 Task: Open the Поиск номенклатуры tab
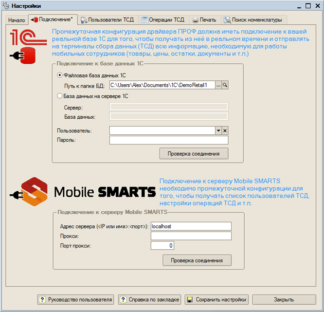[x=253, y=20]
